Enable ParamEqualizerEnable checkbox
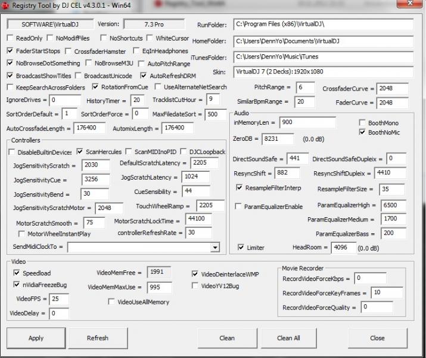 coord(238,206)
